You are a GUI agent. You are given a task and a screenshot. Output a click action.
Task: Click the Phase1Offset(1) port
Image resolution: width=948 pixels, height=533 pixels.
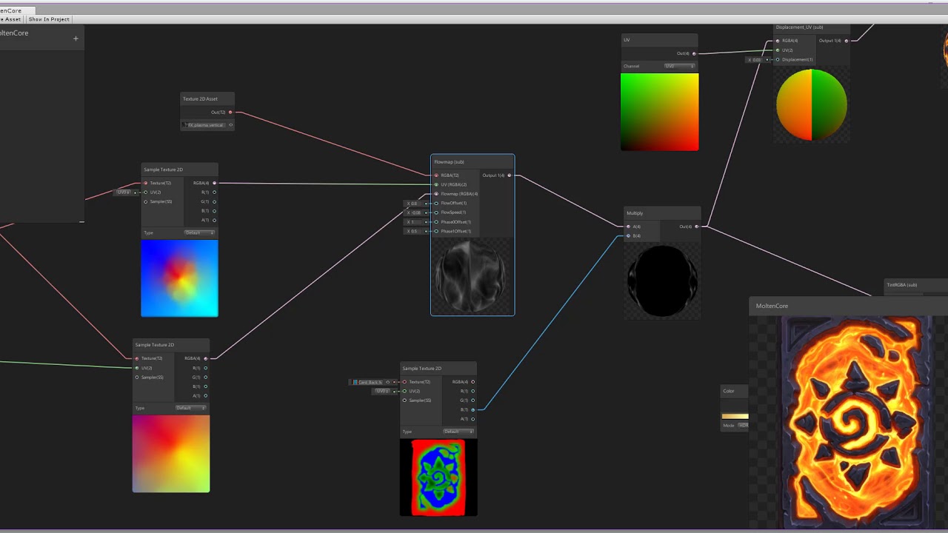pos(436,231)
